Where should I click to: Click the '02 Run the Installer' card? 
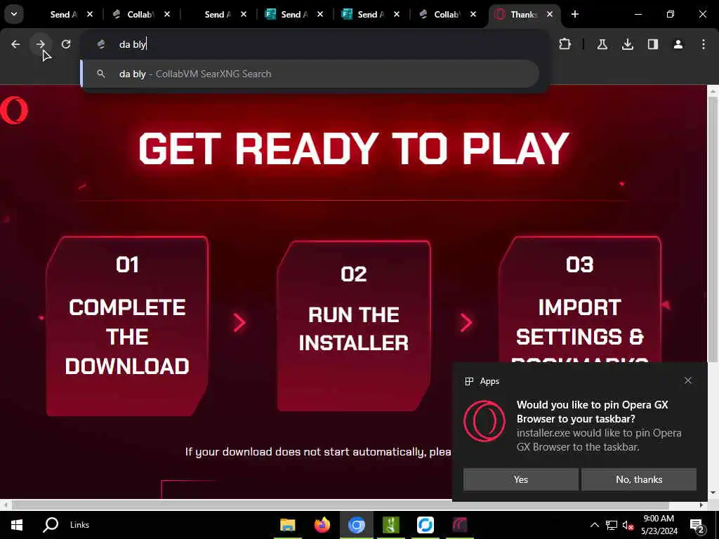[354, 326]
